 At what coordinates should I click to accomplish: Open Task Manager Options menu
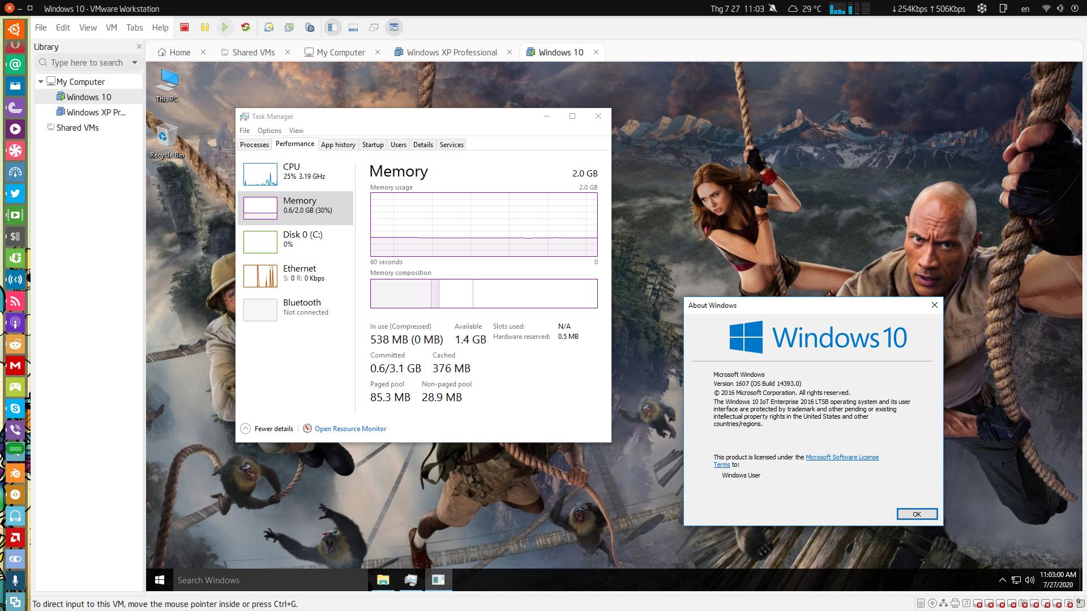click(x=269, y=131)
